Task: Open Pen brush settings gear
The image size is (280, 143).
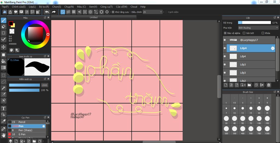Action: (43, 126)
